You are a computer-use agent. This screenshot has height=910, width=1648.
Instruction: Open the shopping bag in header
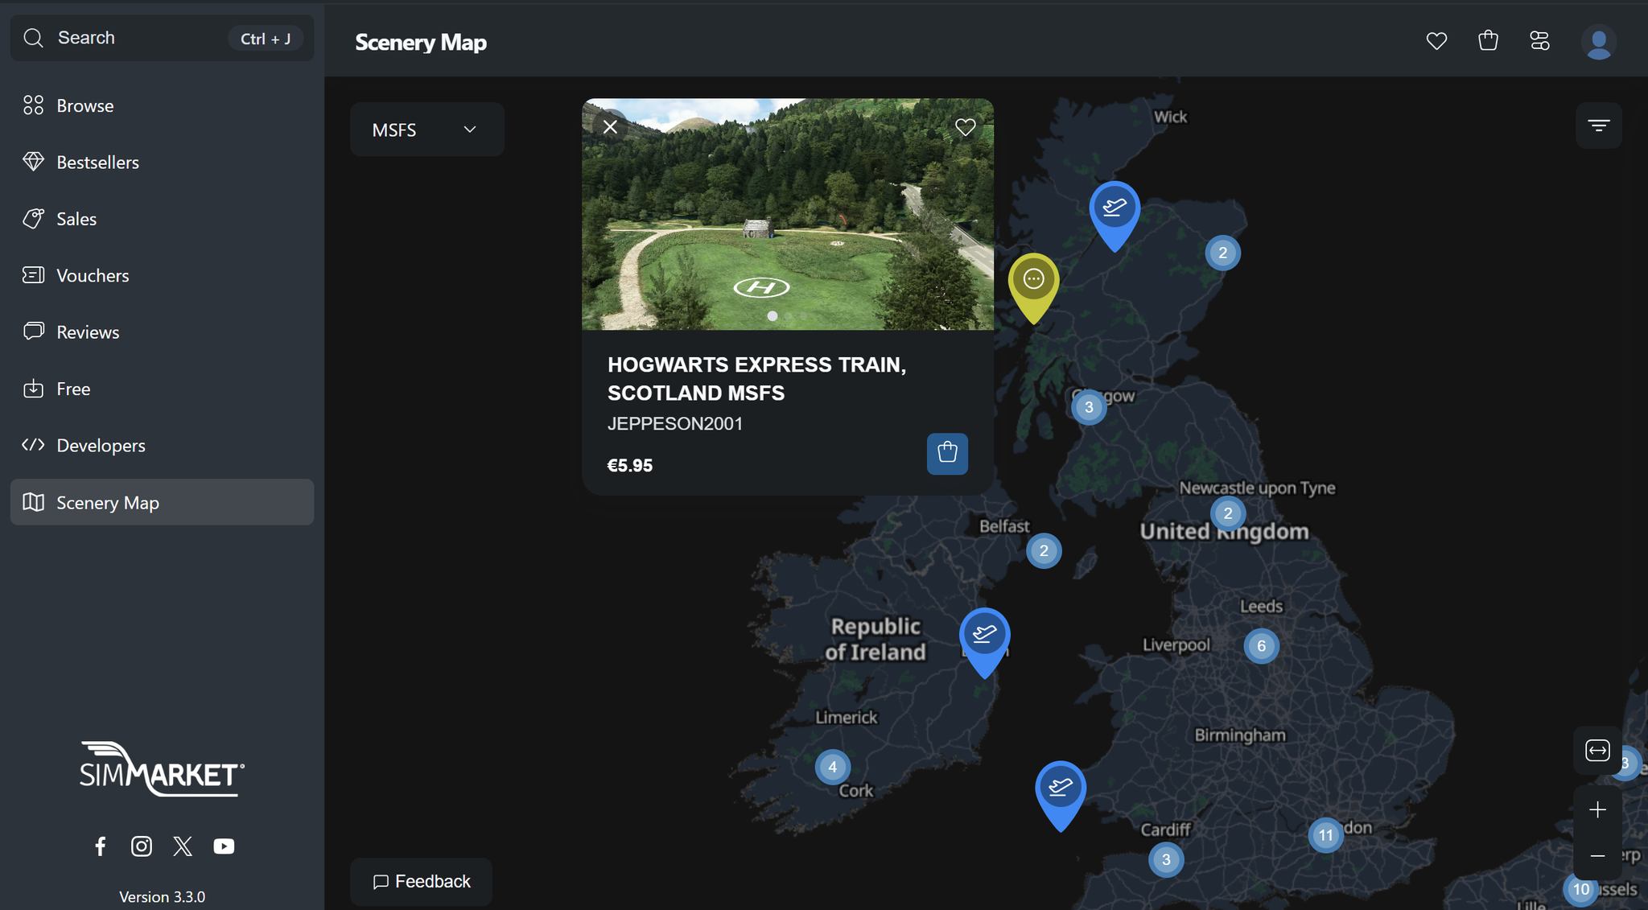[x=1488, y=41]
